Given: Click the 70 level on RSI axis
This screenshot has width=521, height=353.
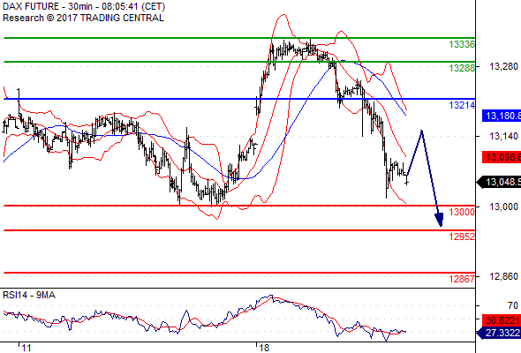Looking at the screenshot, I should 513,305.
